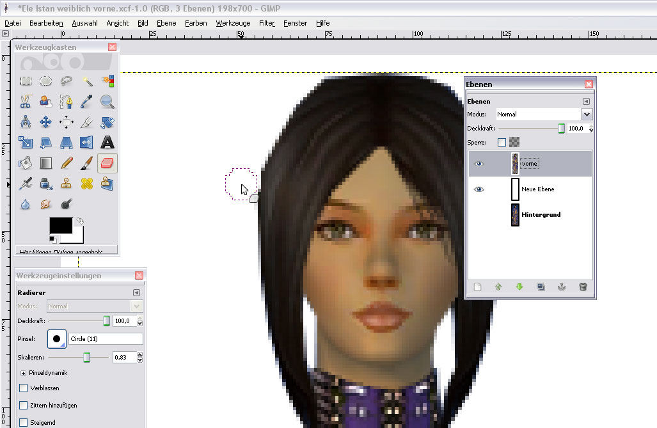
Task: Enable the Verblassen checkbox
Action: pyautogui.click(x=24, y=388)
